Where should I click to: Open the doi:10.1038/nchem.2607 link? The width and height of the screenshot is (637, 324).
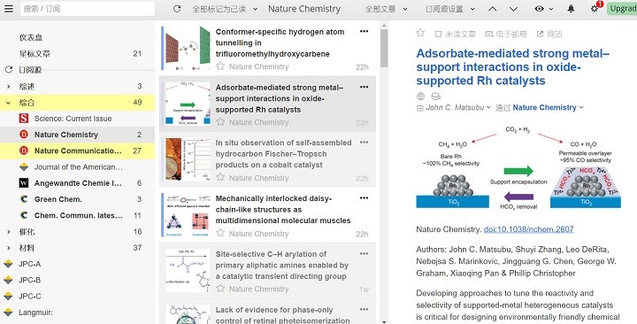pyautogui.click(x=528, y=229)
